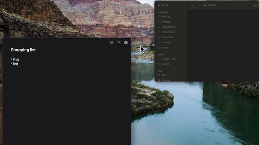Click the pop-out window icon in the note

(x=119, y=43)
